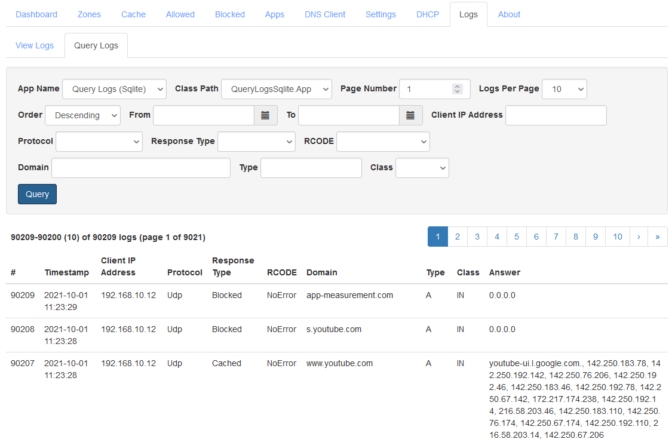
Task: Expand the Protocol dropdown
Action: click(x=99, y=141)
